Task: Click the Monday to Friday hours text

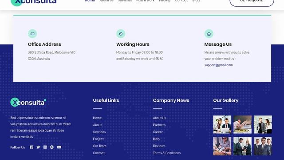Action: pyautogui.click(x=140, y=56)
